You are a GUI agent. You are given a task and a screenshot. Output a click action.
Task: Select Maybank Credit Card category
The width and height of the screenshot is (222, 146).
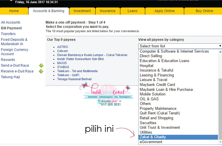[x=178, y=85]
